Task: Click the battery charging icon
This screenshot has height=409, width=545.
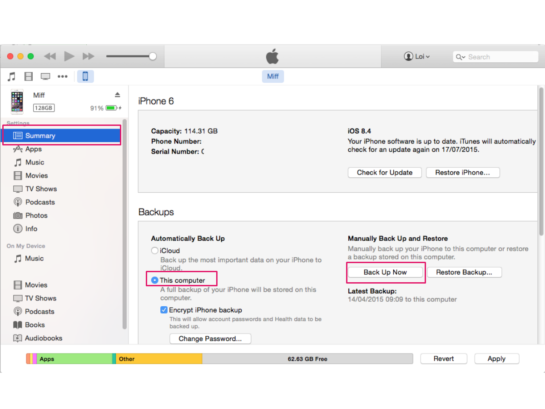Action: pyautogui.click(x=114, y=108)
